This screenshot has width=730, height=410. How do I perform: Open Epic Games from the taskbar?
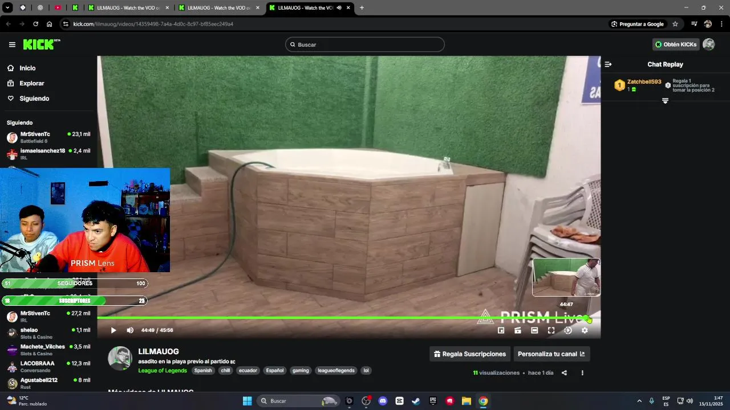pyautogui.click(x=433, y=401)
